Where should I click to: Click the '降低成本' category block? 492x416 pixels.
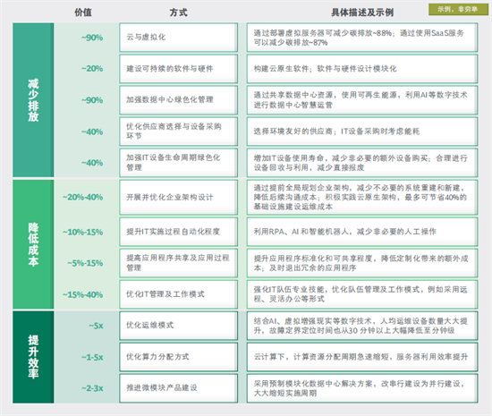pos(33,244)
